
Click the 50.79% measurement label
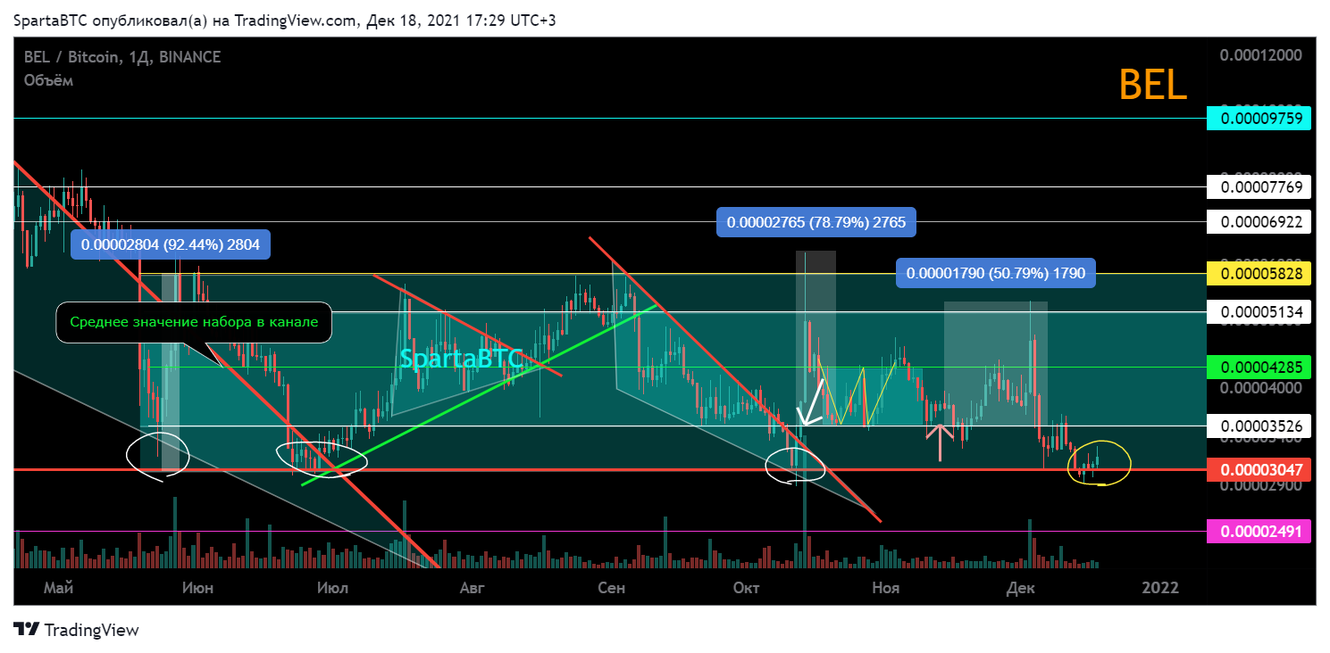996,274
